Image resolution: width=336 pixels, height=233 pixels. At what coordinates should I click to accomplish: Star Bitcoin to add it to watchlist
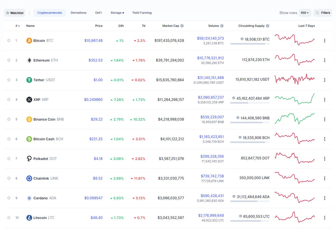pyautogui.click(x=9, y=40)
